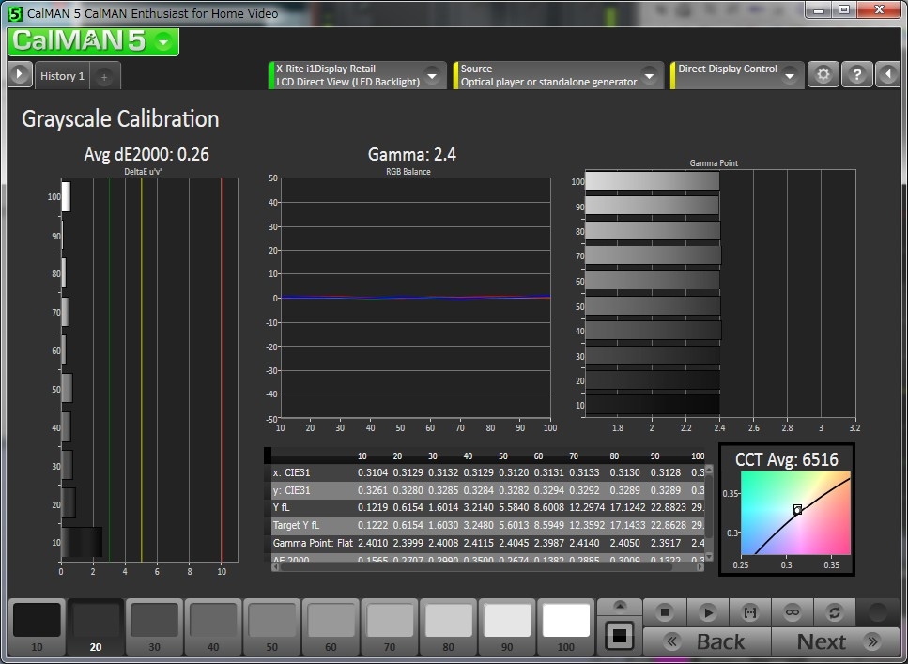Switch to the History 1 tab

61,76
